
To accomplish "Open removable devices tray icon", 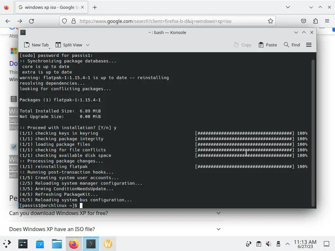I will (278, 244).
